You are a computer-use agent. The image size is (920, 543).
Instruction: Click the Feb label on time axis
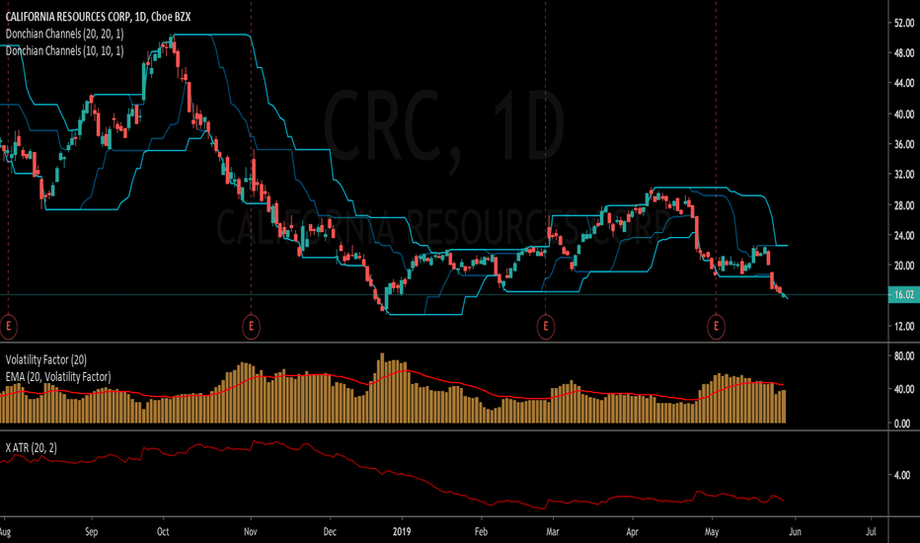(481, 532)
